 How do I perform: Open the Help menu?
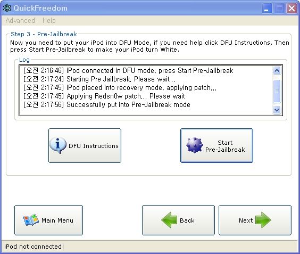pos(49,20)
